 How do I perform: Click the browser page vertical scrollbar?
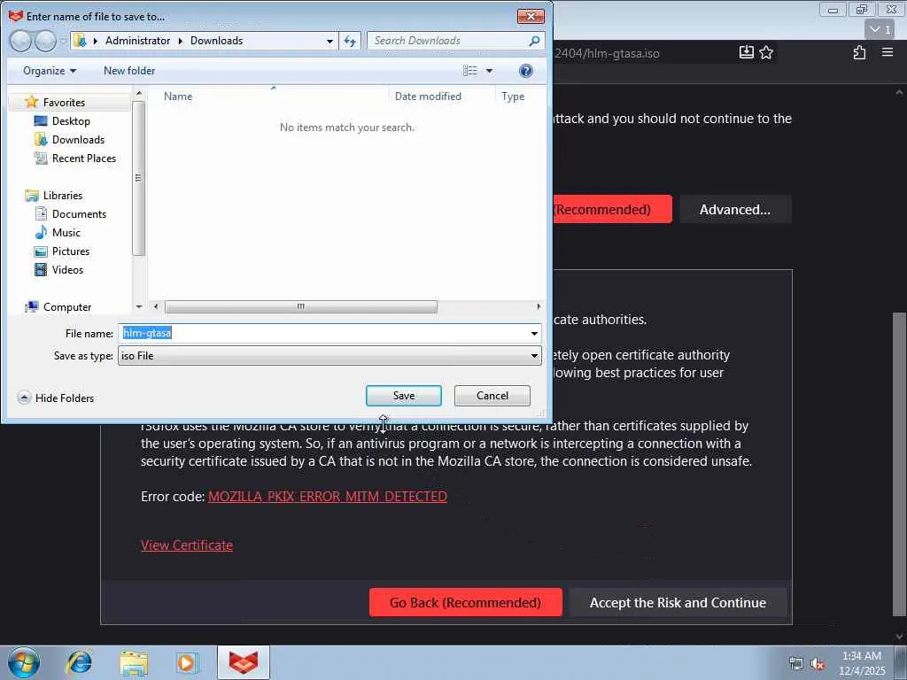point(899,464)
